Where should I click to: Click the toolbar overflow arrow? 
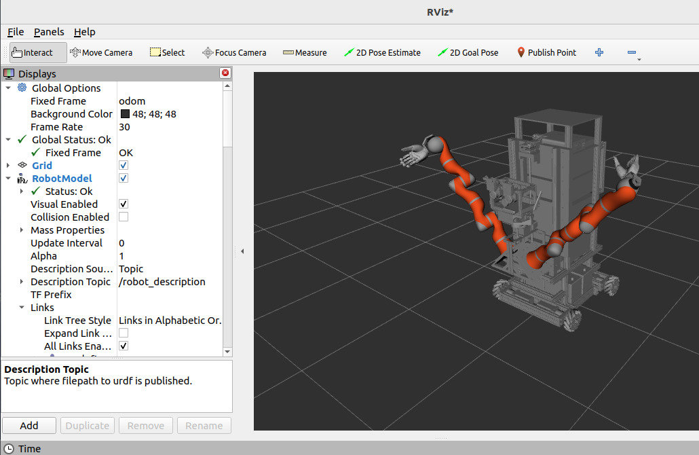639,59
